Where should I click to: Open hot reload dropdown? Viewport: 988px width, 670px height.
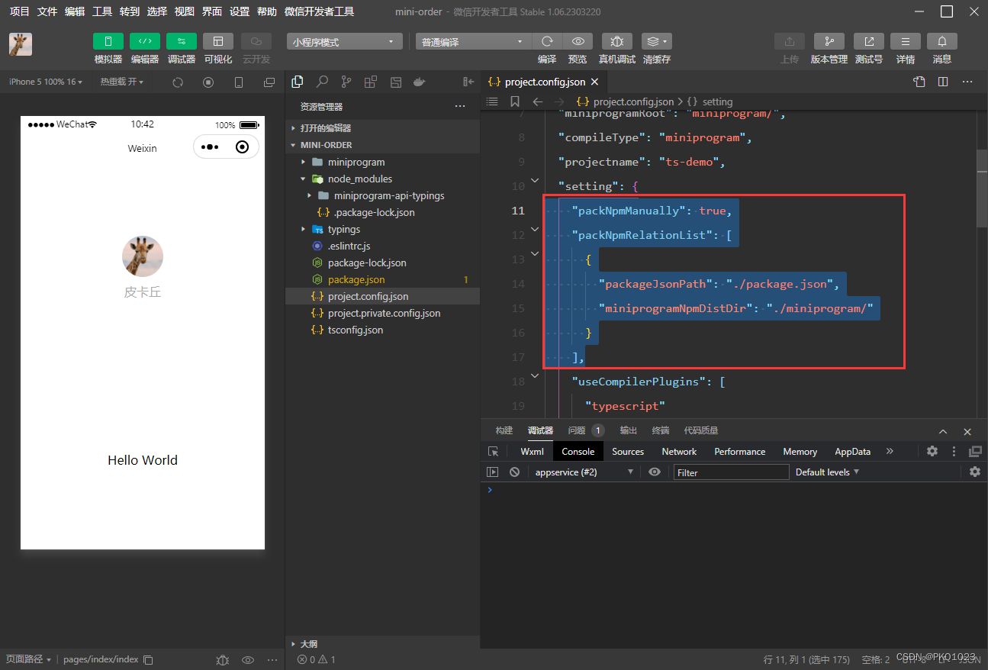coord(121,82)
